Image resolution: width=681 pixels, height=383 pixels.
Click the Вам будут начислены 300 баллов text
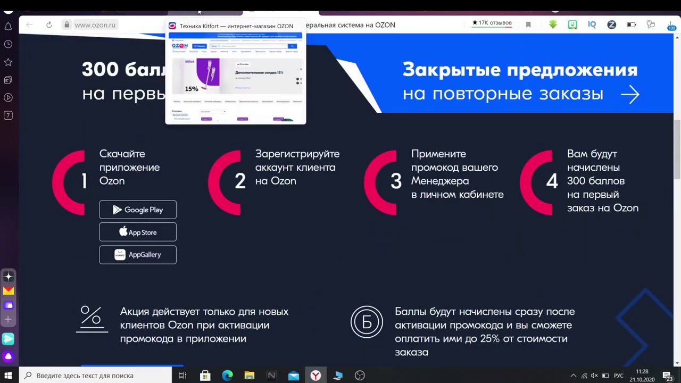(x=602, y=181)
